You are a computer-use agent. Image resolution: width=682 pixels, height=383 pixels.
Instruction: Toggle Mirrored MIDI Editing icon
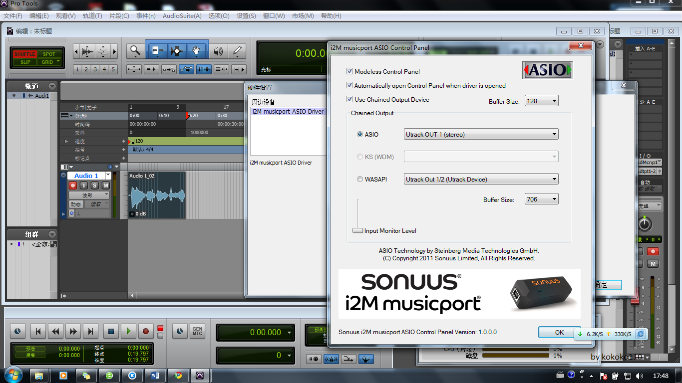click(169, 69)
